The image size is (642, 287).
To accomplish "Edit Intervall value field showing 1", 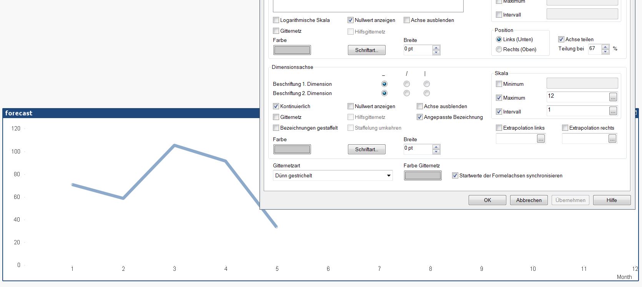I will click(578, 111).
